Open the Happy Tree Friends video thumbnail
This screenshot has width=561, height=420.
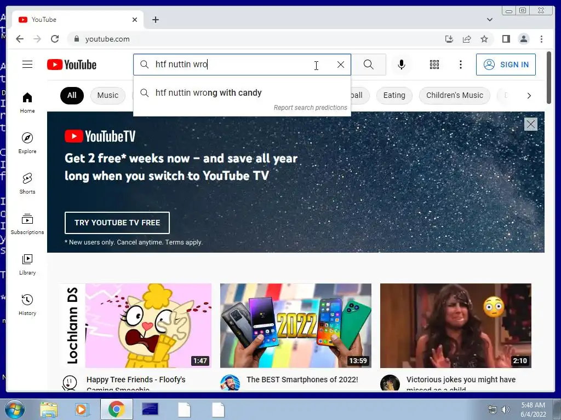pyautogui.click(x=136, y=325)
